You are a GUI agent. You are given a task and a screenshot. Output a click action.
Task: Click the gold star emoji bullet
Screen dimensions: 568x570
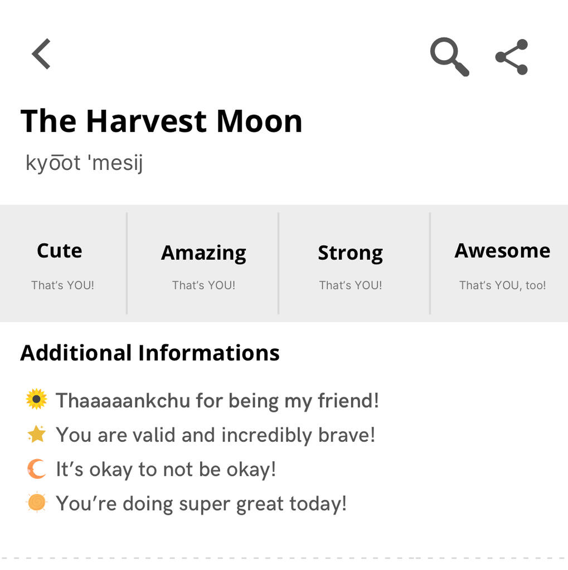click(x=37, y=434)
